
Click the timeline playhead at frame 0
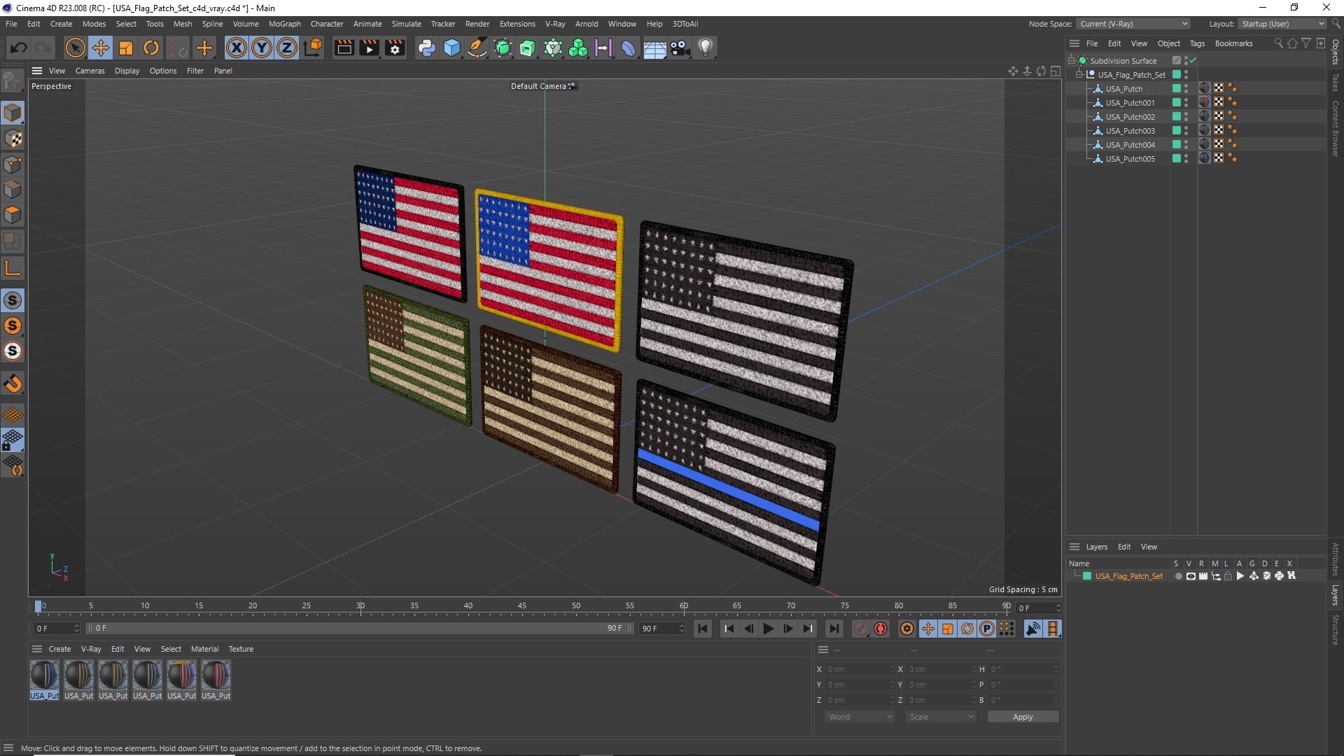click(38, 606)
